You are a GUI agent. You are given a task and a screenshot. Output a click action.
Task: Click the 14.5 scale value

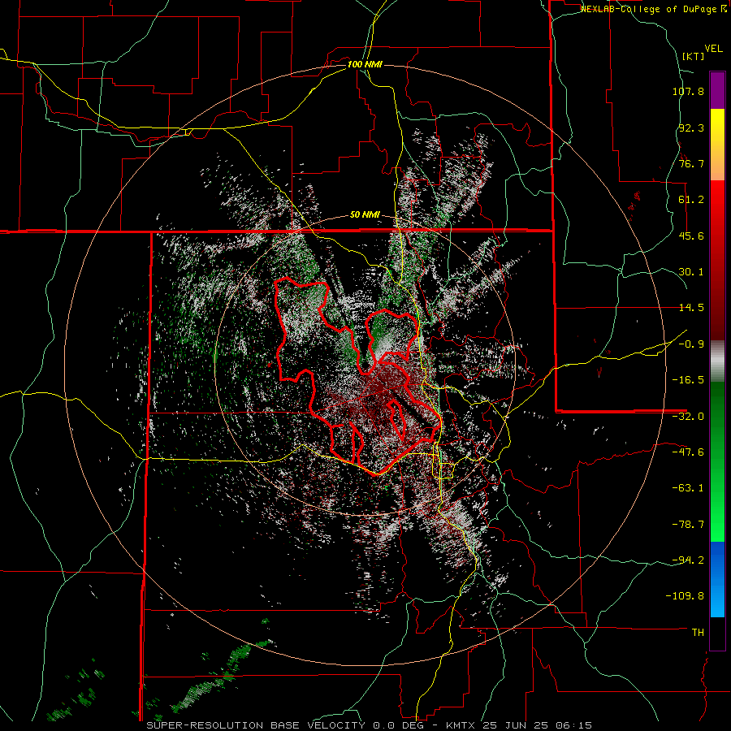[691, 308]
